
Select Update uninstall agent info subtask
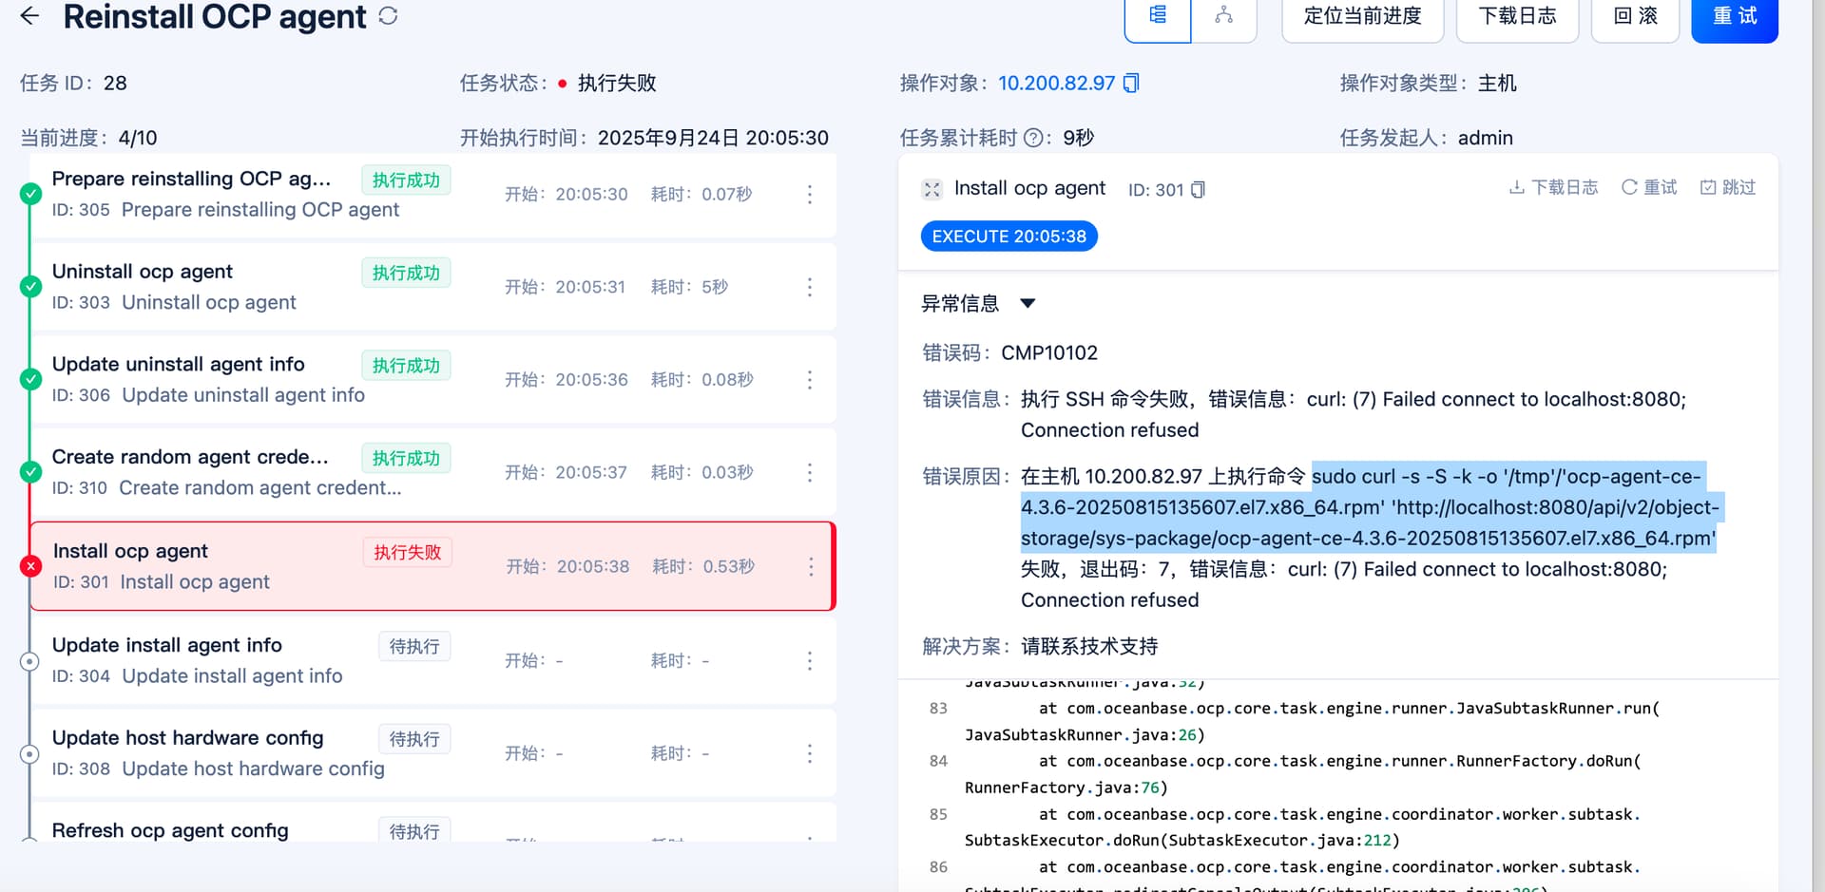[x=433, y=380]
